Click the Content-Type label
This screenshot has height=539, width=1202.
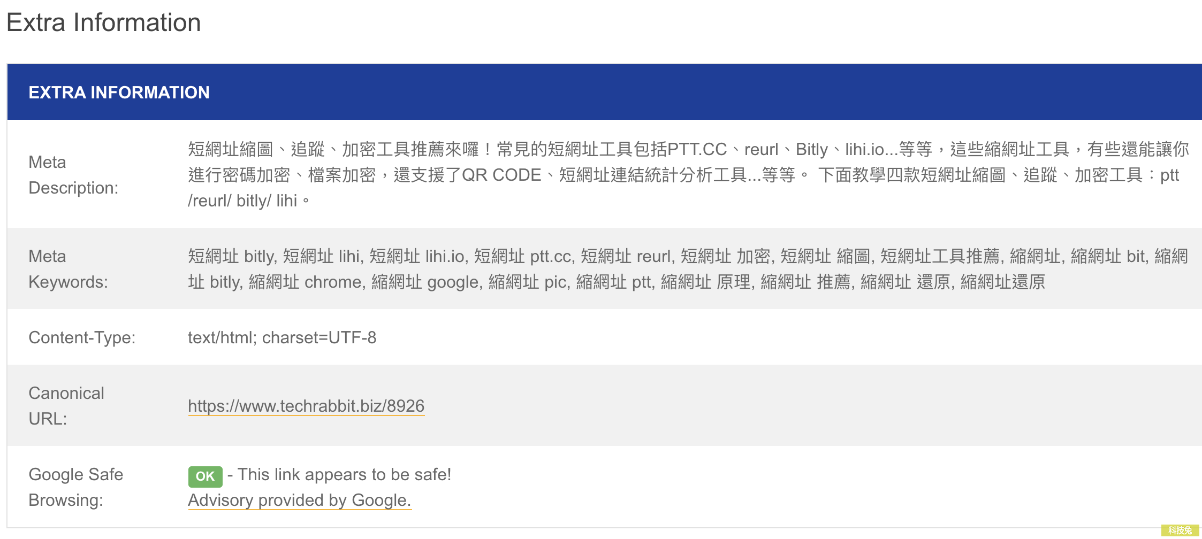pos(82,337)
